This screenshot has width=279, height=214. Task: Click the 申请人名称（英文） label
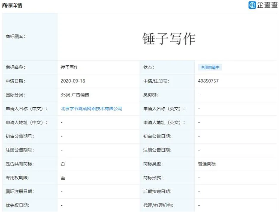(x=164, y=109)
